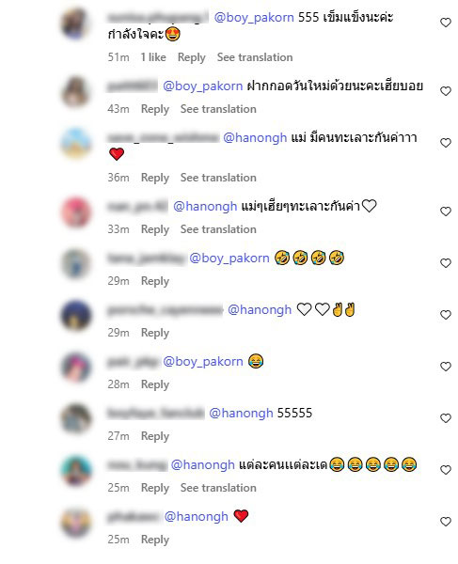Reply to the 33m comment

(155, 229)
